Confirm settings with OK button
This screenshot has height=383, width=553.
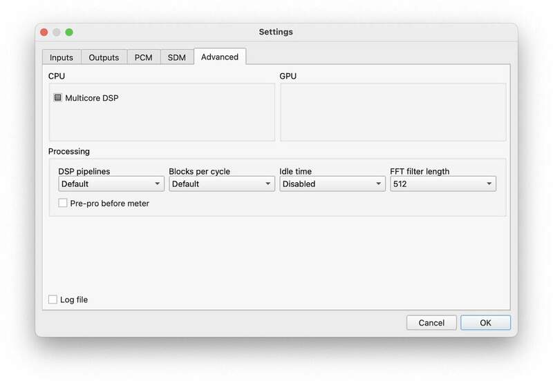[x=485, y=322]
